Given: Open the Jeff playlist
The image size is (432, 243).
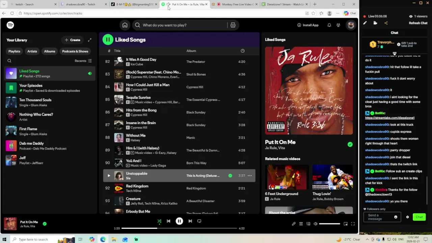Looking at the screenshot, I should [x=50, y=160].
